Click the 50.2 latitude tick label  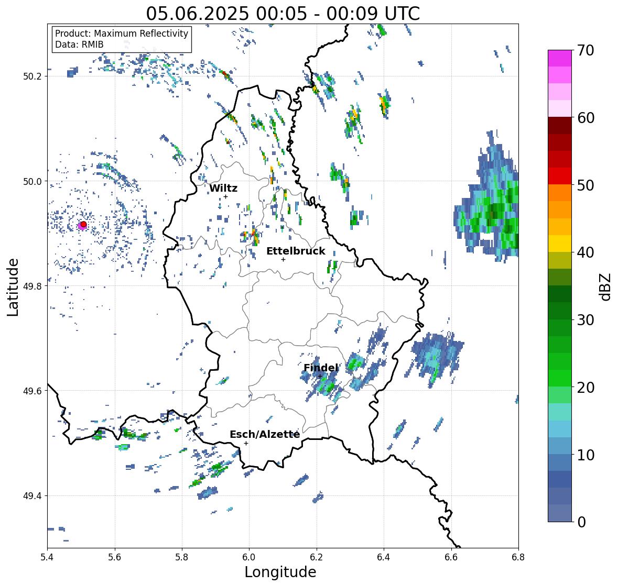(x=32, y=76)
